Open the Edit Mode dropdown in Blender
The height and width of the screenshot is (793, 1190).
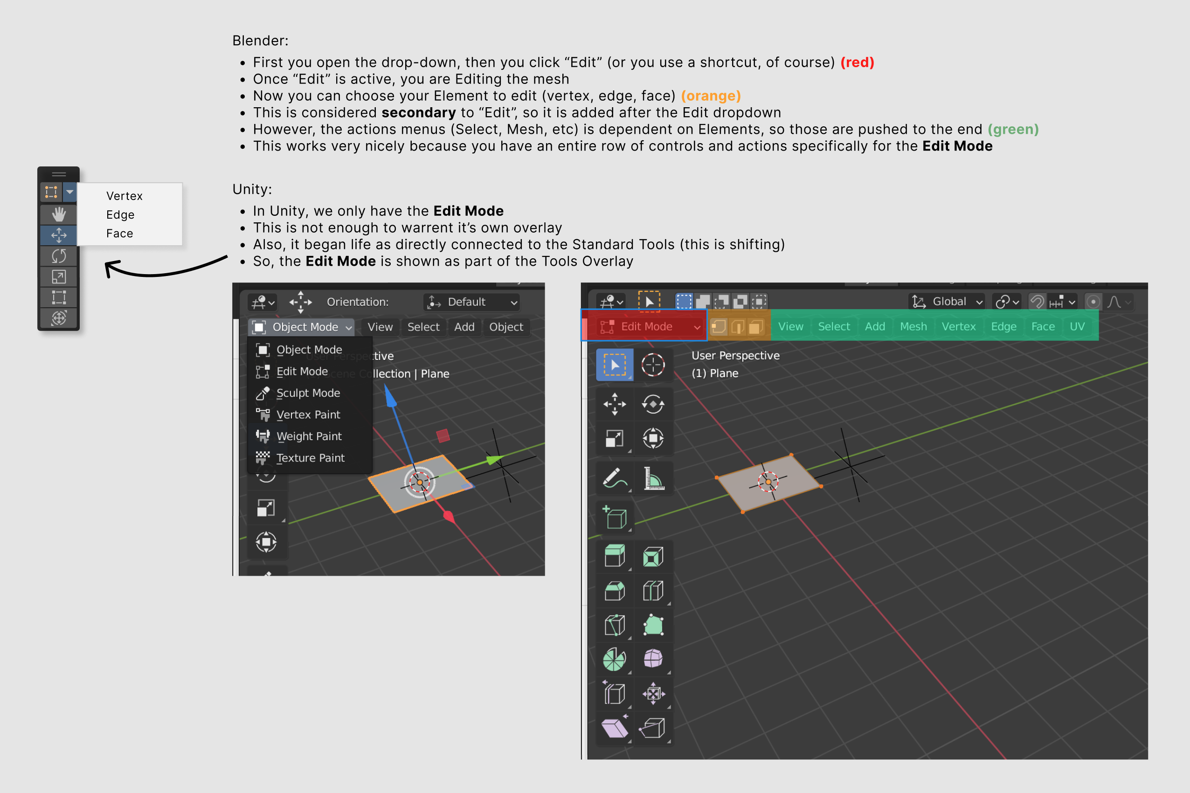(650, 327)
